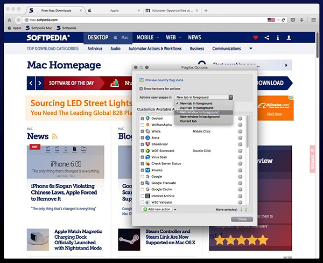
Task: Click previous arrow in Software of the Day
Action: tap(31, 83)
